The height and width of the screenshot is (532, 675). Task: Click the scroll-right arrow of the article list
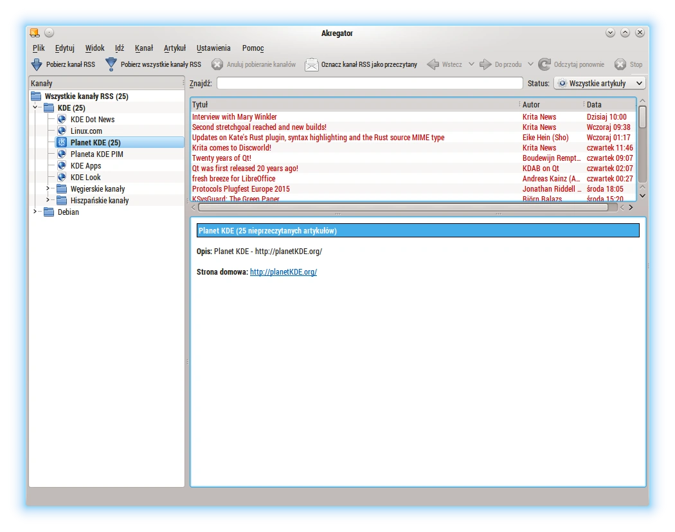coord(631,208)
